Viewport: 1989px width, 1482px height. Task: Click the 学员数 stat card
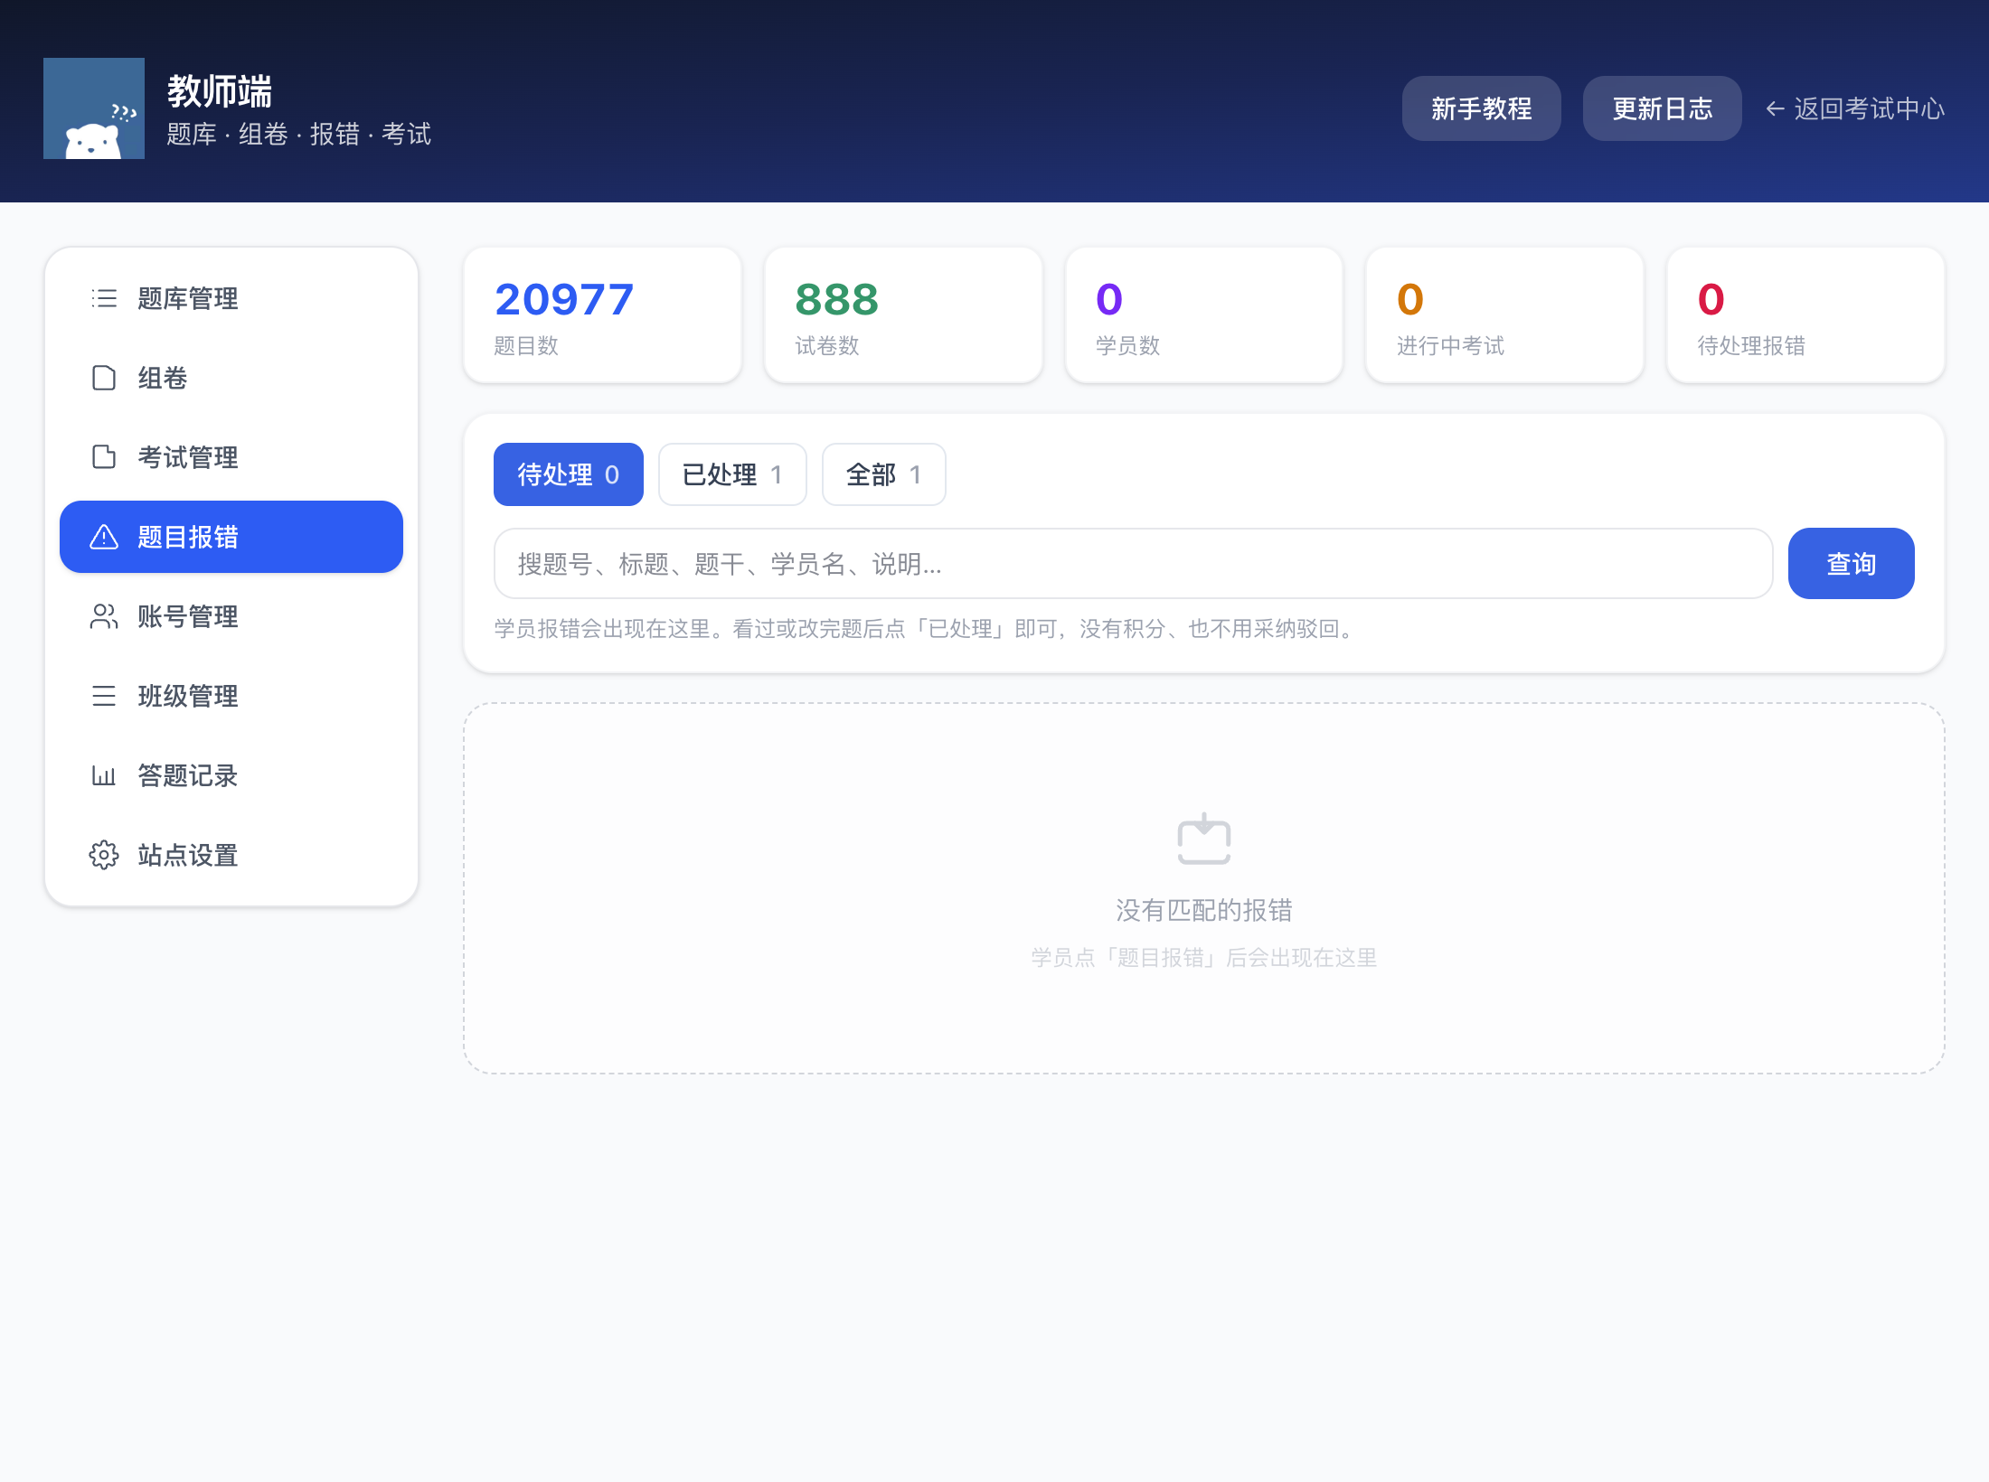click(x=1204, y=315)
